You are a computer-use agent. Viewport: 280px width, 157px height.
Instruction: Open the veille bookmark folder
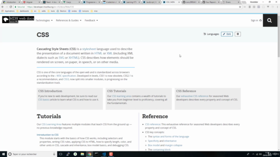pos(42,11)
